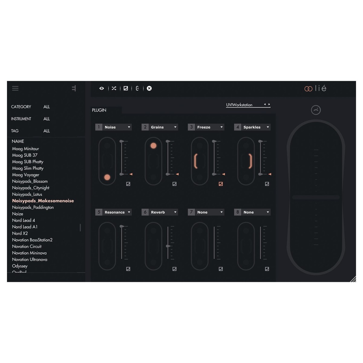Screen dimensions: 363x363
Task: Select preset Novation Ultranova
Action: pos(30,260)
